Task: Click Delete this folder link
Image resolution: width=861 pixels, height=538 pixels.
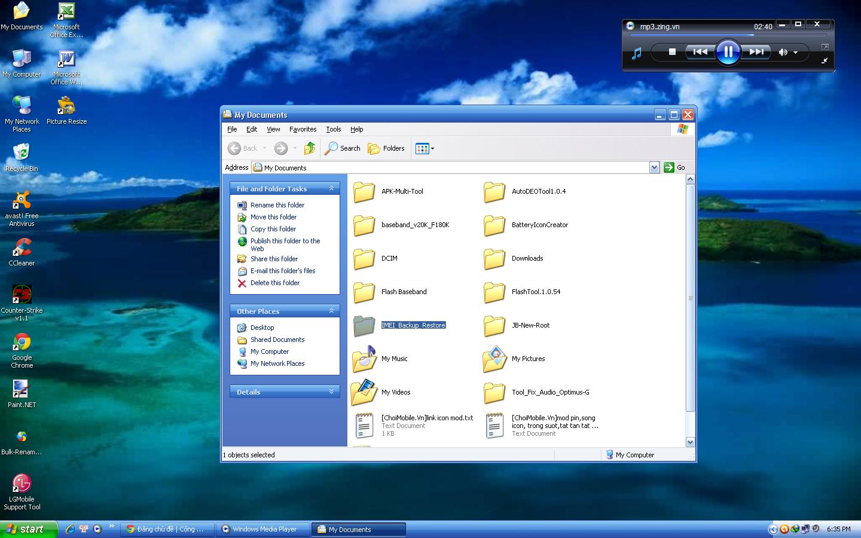Action: [x=275, y=283]
